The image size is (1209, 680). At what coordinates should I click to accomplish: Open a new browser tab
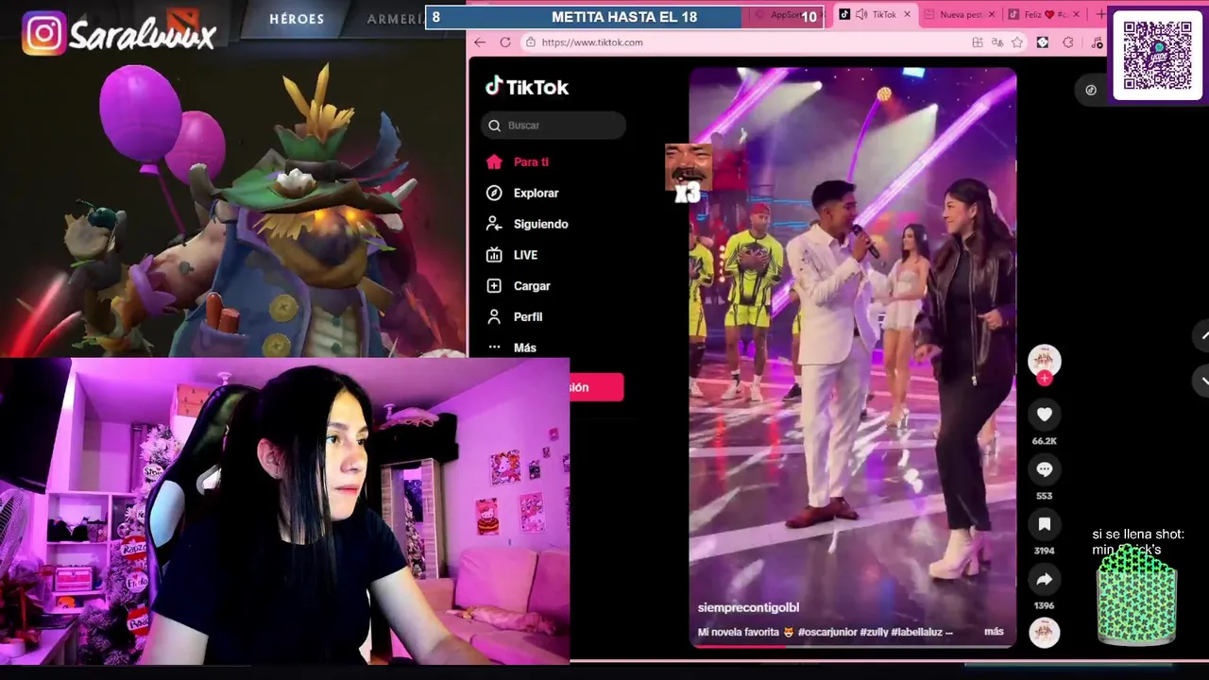[x=1099, y=14]
